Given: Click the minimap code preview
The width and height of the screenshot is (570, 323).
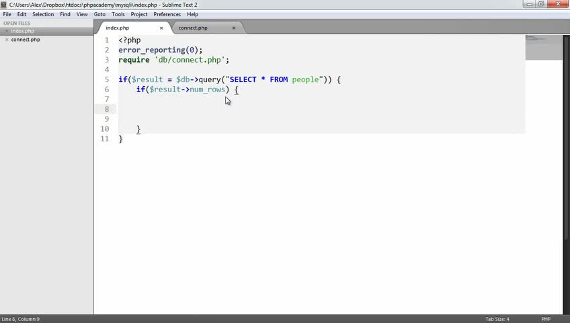Looking at the screenshot, I should click(x=544, y=47).
